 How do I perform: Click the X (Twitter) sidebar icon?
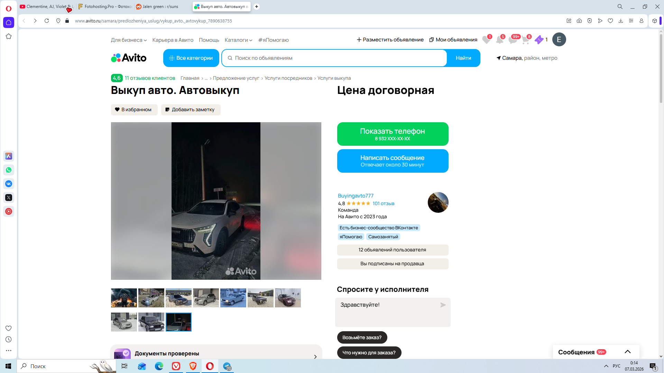pyautogui.click(x=9, y=198)
